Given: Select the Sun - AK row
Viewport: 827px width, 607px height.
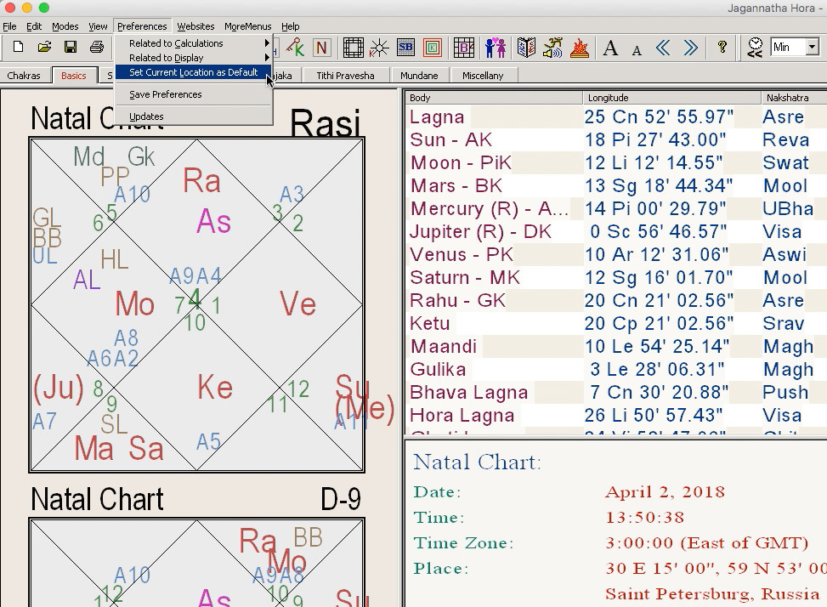Looking at the screenshot, I should point(616,139).
